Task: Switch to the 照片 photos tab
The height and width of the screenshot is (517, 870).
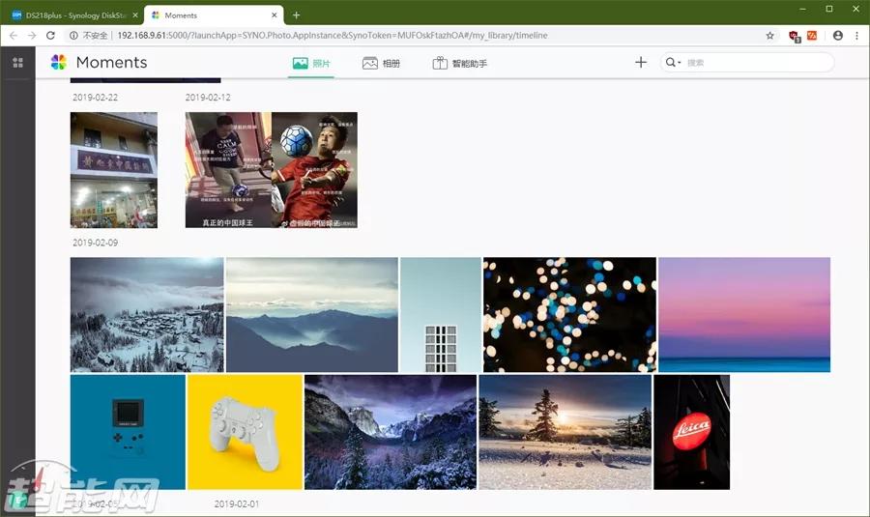Action: pos(311,63)
